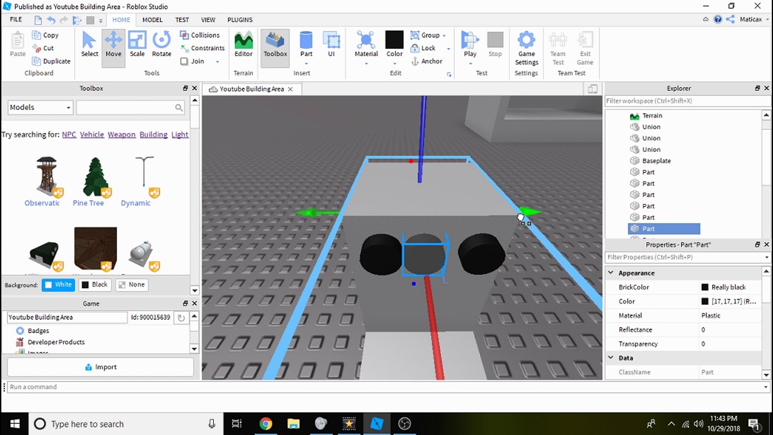
Task: Open the Filter Properties dropdown arrow
Action: [766, 257]
